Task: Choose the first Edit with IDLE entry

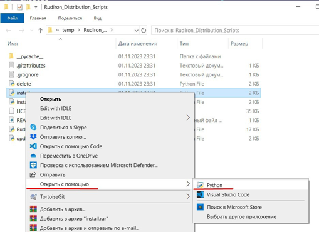Action: pyautogui.click(x=56, y=108)
